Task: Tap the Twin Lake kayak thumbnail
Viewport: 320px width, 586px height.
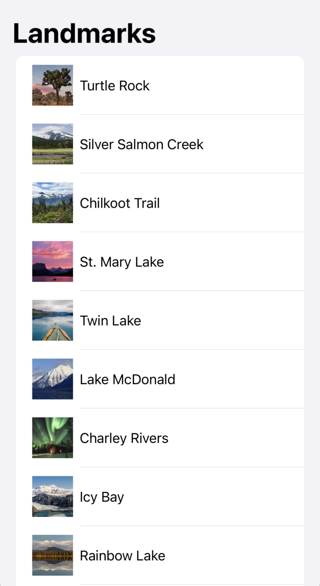Action: [53, 320]
